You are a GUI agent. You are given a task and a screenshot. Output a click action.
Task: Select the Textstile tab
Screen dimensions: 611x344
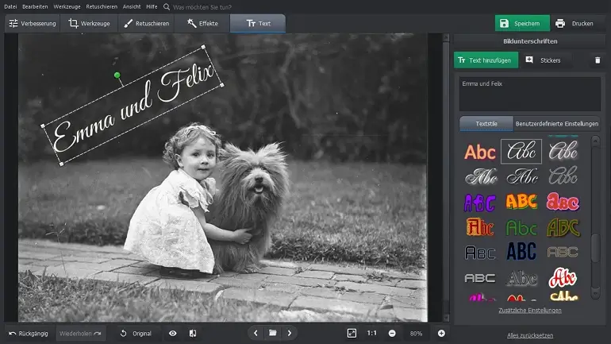tap(486, 124)
